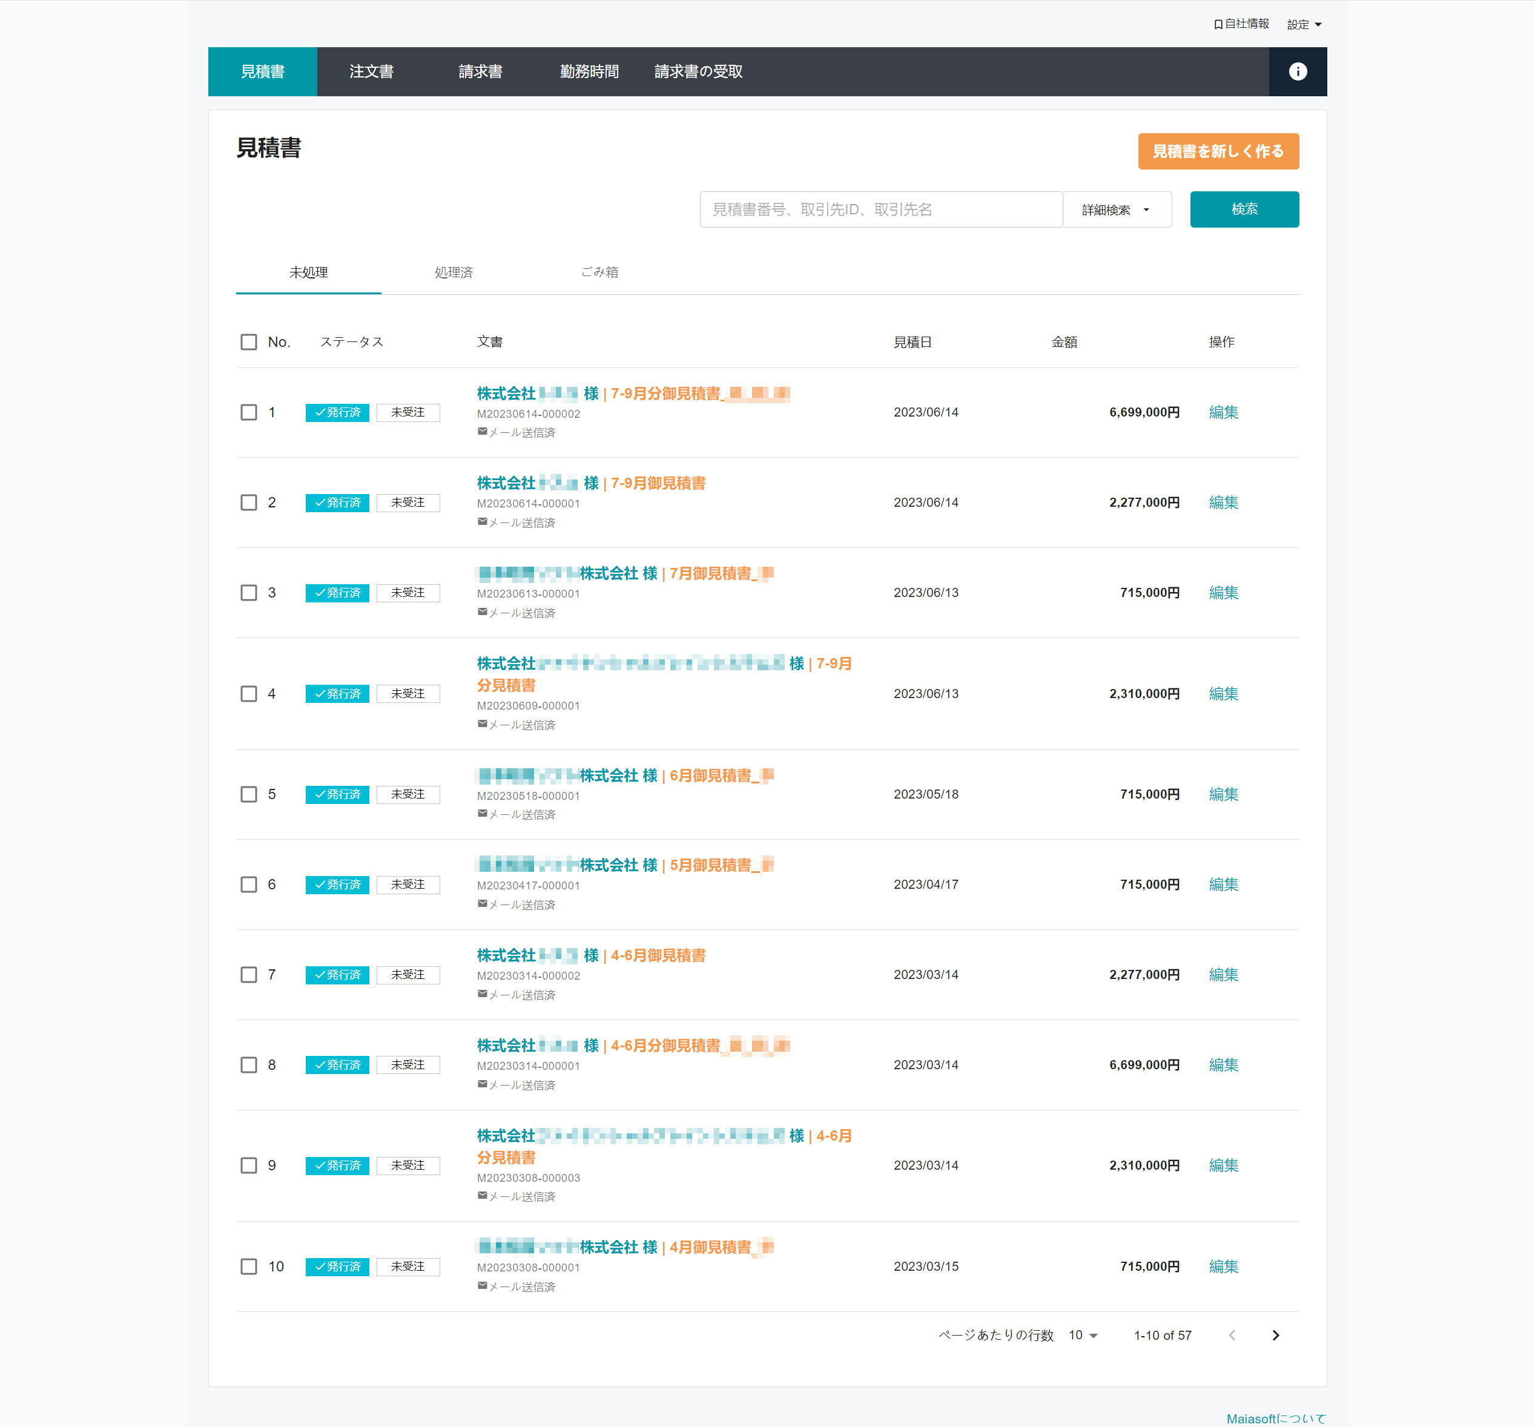Viewport: 1535px width, 1427px height.
Task: Click 編集 for estimate M20230518-000001
Action: pyautogui.click(x=1223, y=794)
